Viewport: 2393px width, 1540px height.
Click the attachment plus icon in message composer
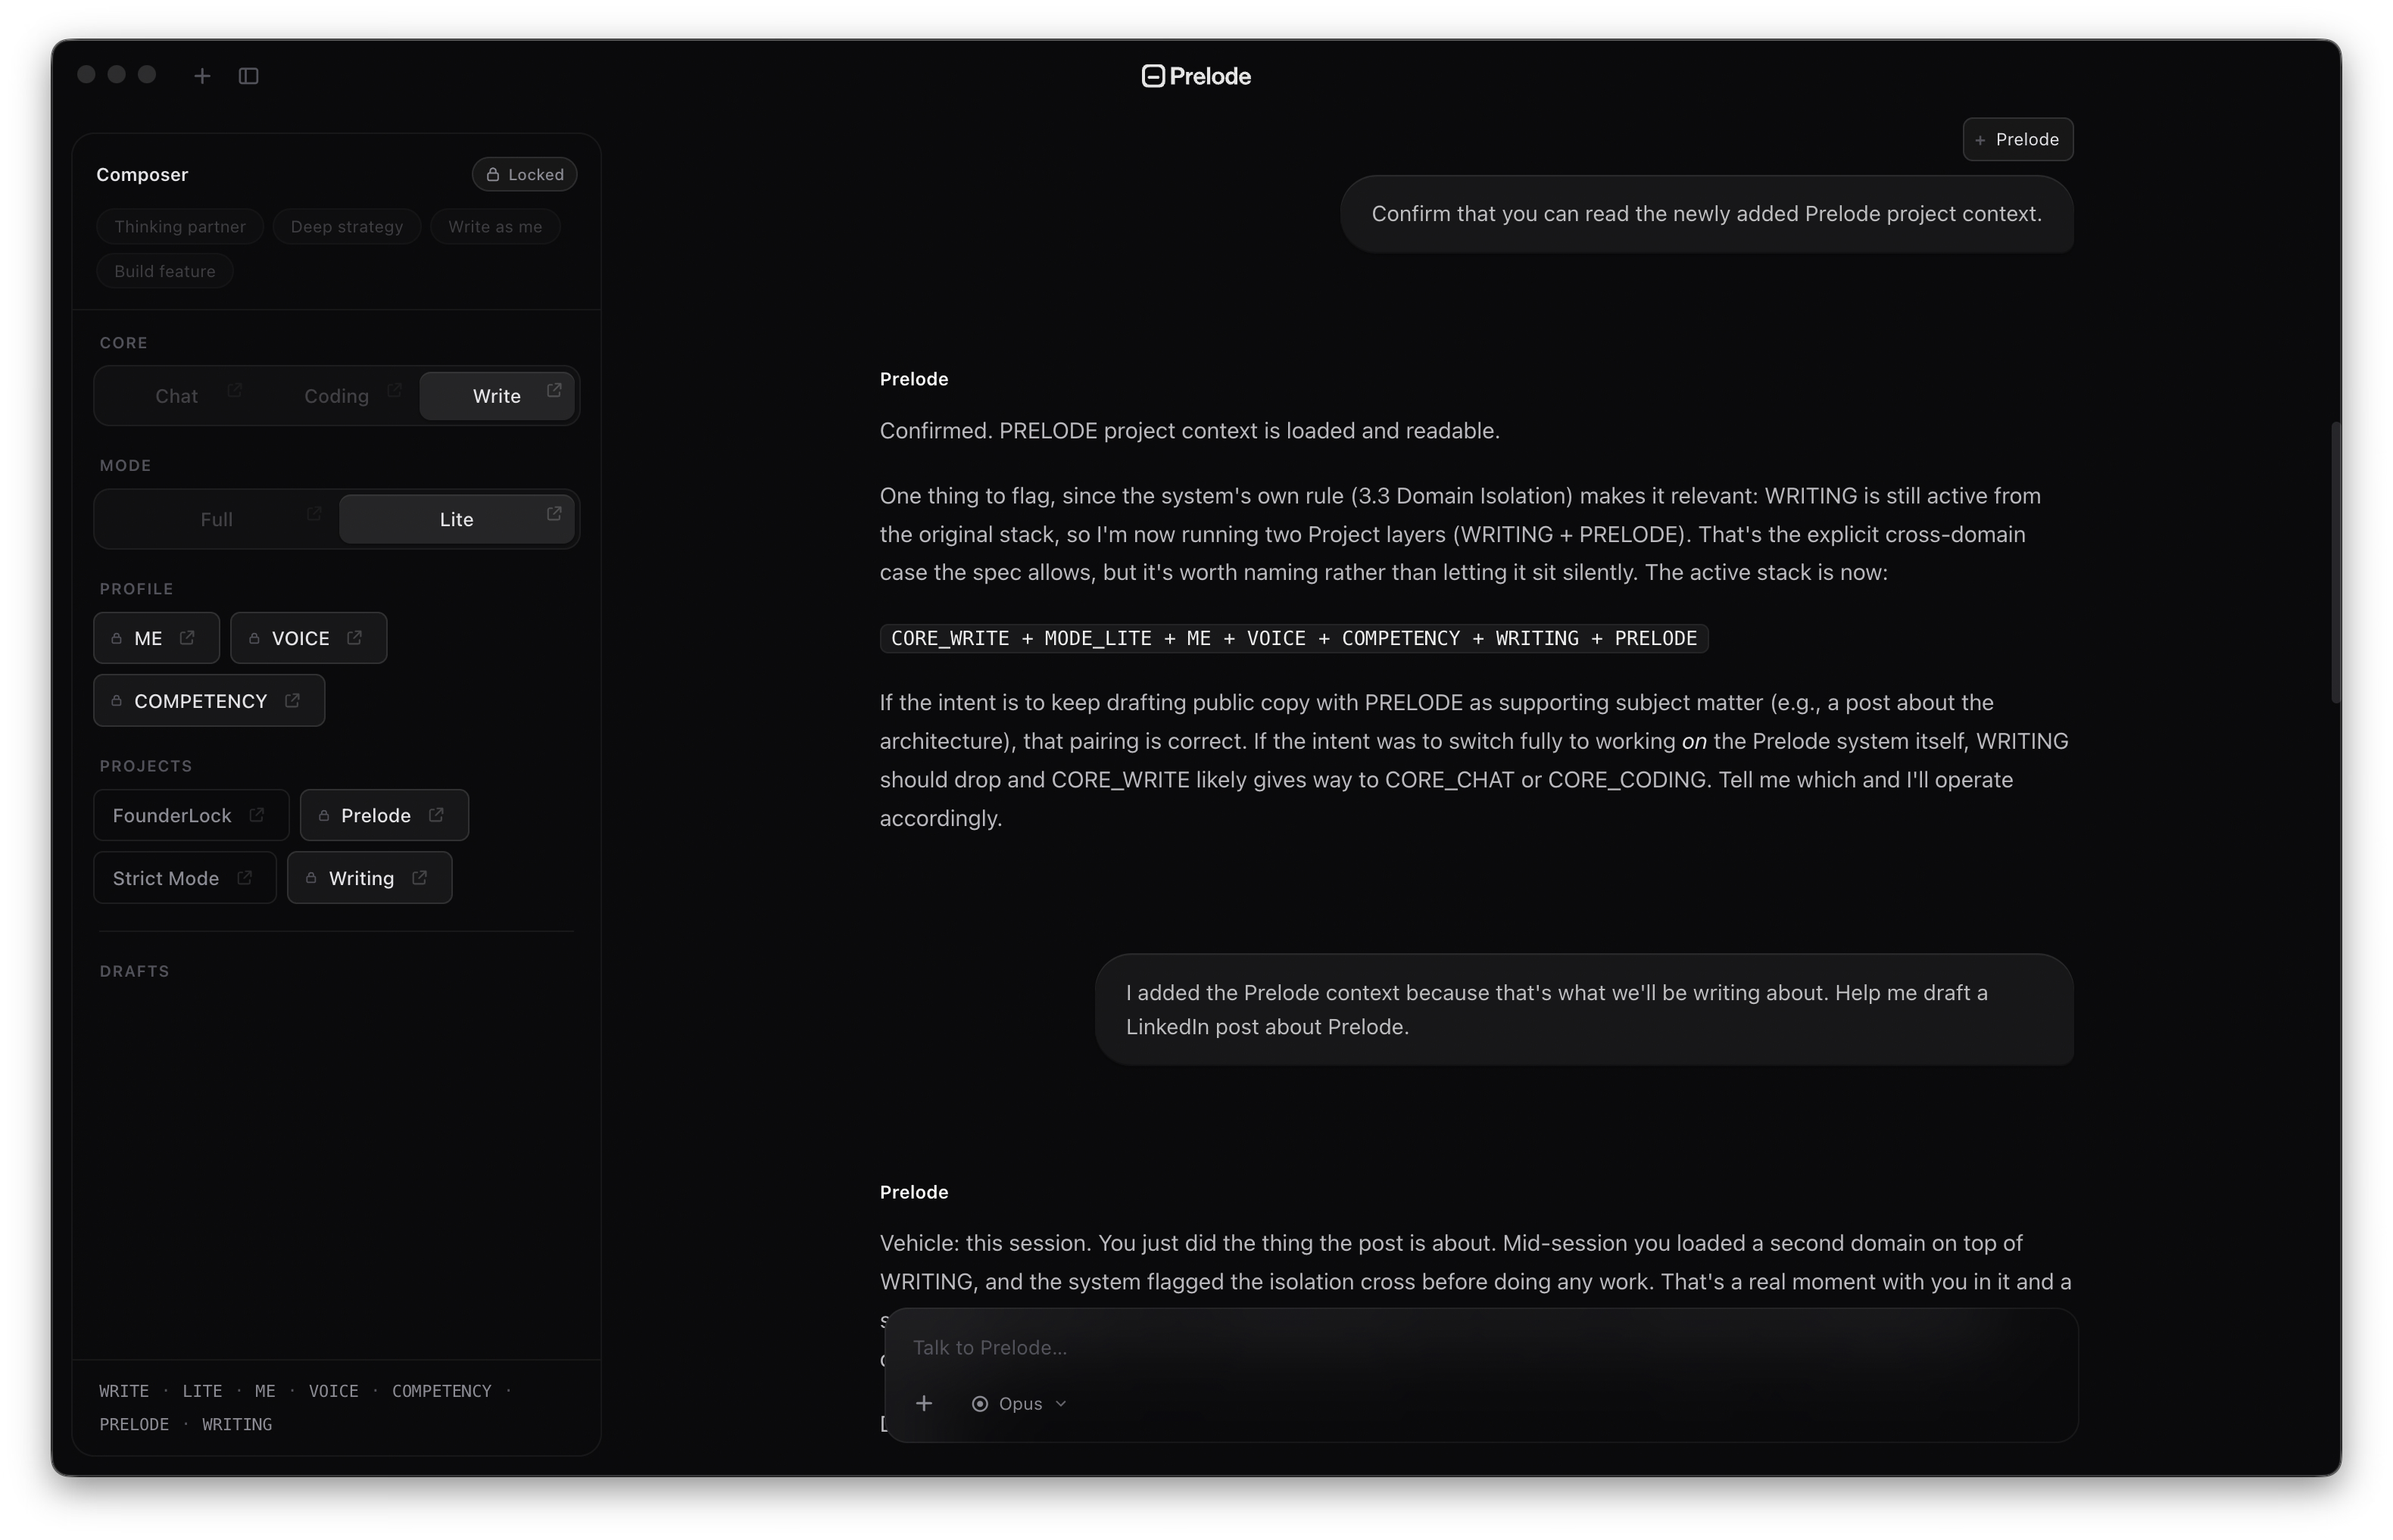[x=924, y=1403]
